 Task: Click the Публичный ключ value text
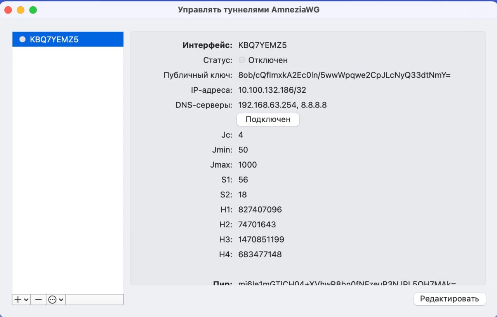344,75
